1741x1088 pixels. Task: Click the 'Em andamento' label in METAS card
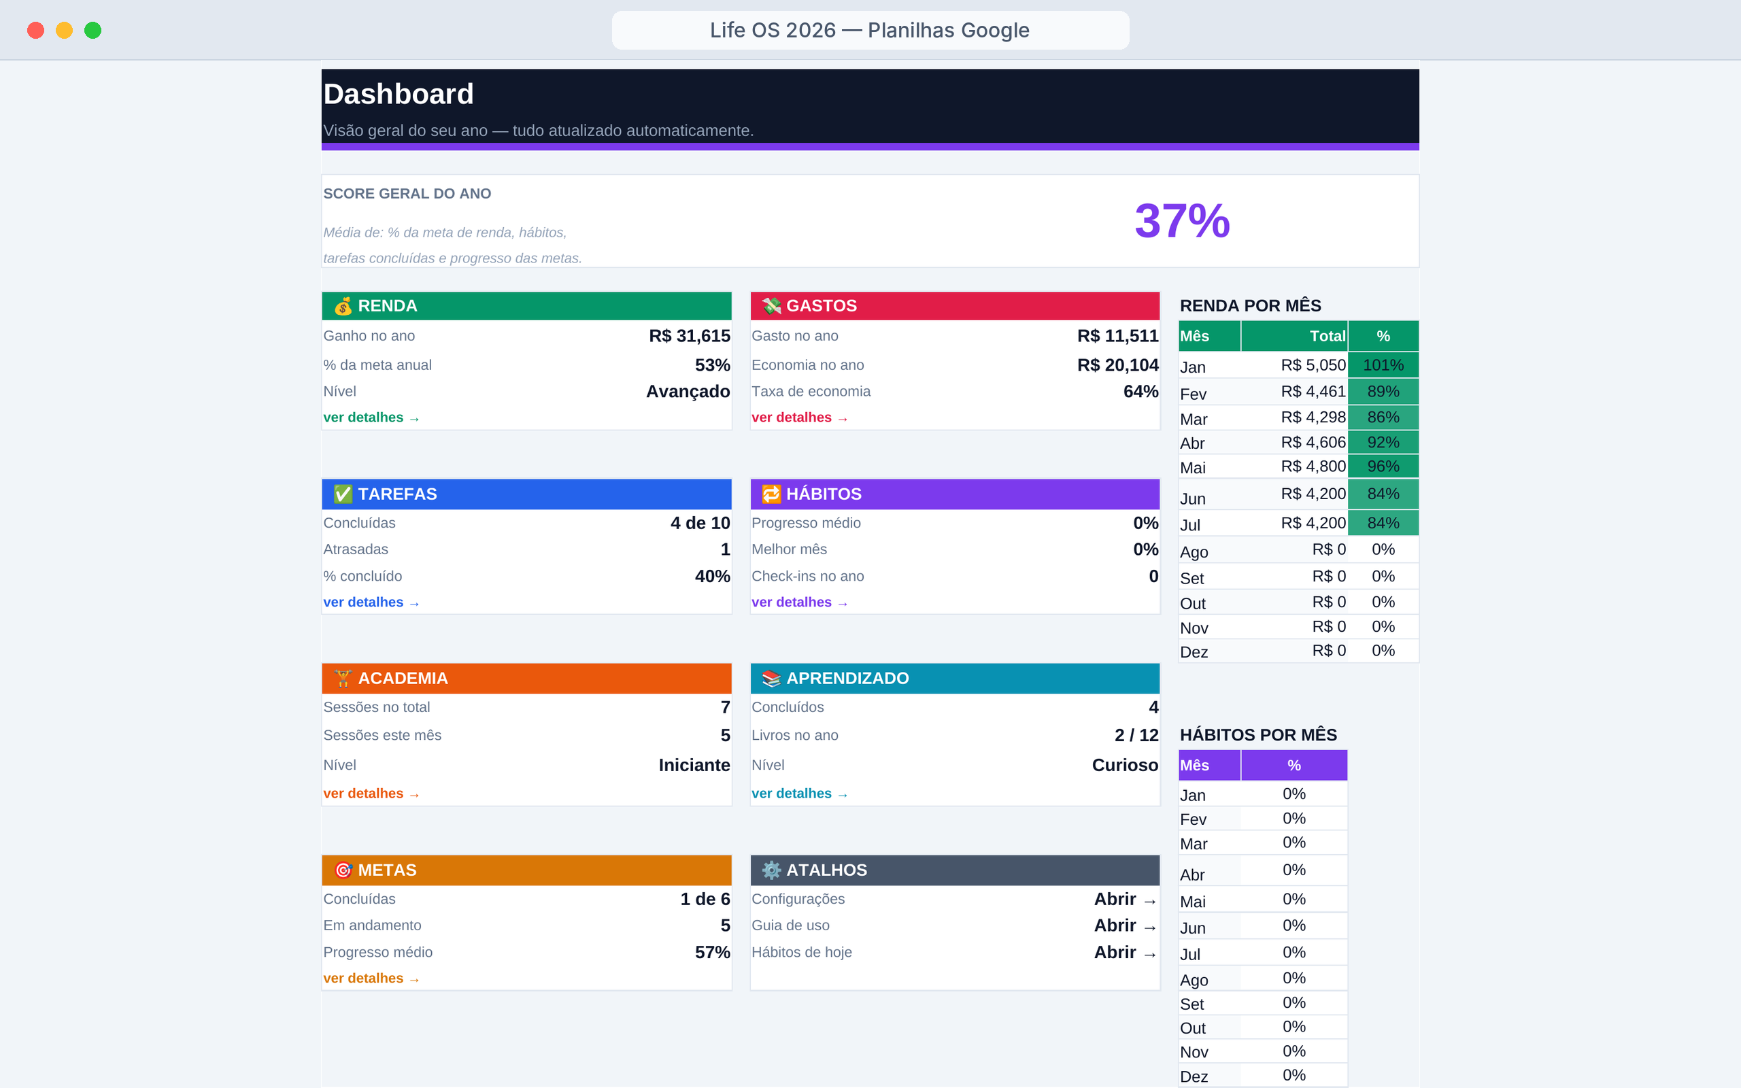372,926
